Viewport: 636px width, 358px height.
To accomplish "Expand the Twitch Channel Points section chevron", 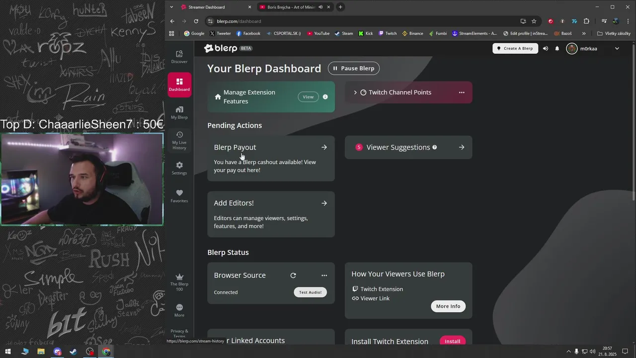I will pyautogui.click(x=355, y=92).
